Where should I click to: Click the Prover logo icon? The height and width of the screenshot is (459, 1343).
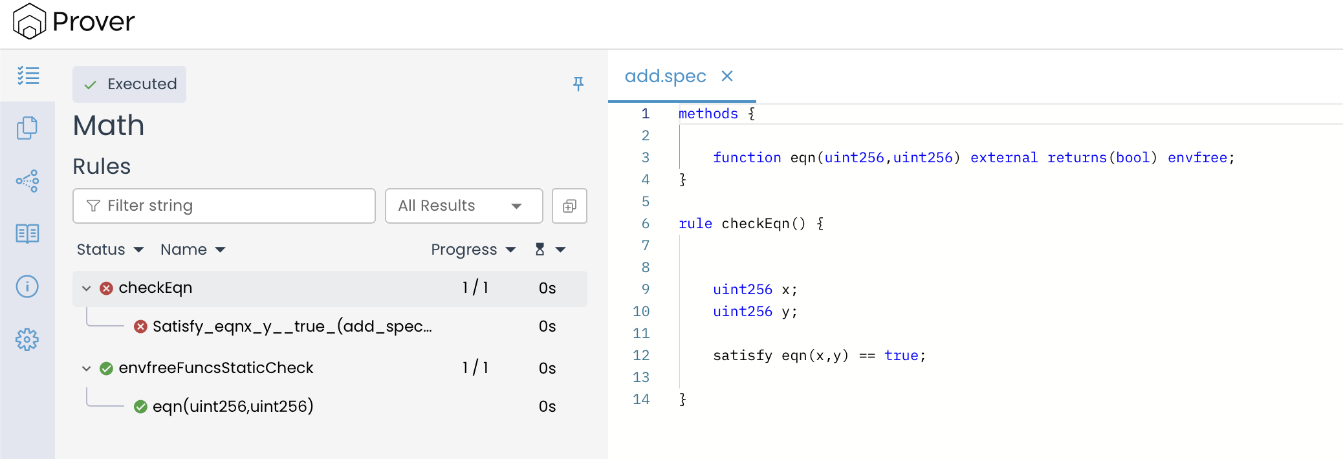[x=29, y=22]
